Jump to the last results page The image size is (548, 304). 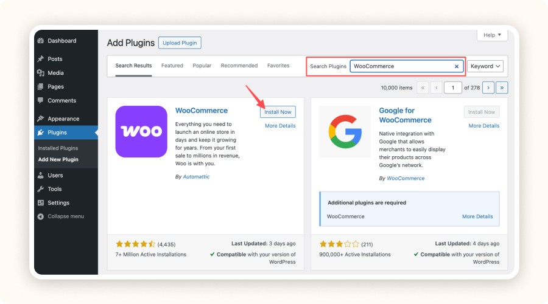tap(502, 88)
